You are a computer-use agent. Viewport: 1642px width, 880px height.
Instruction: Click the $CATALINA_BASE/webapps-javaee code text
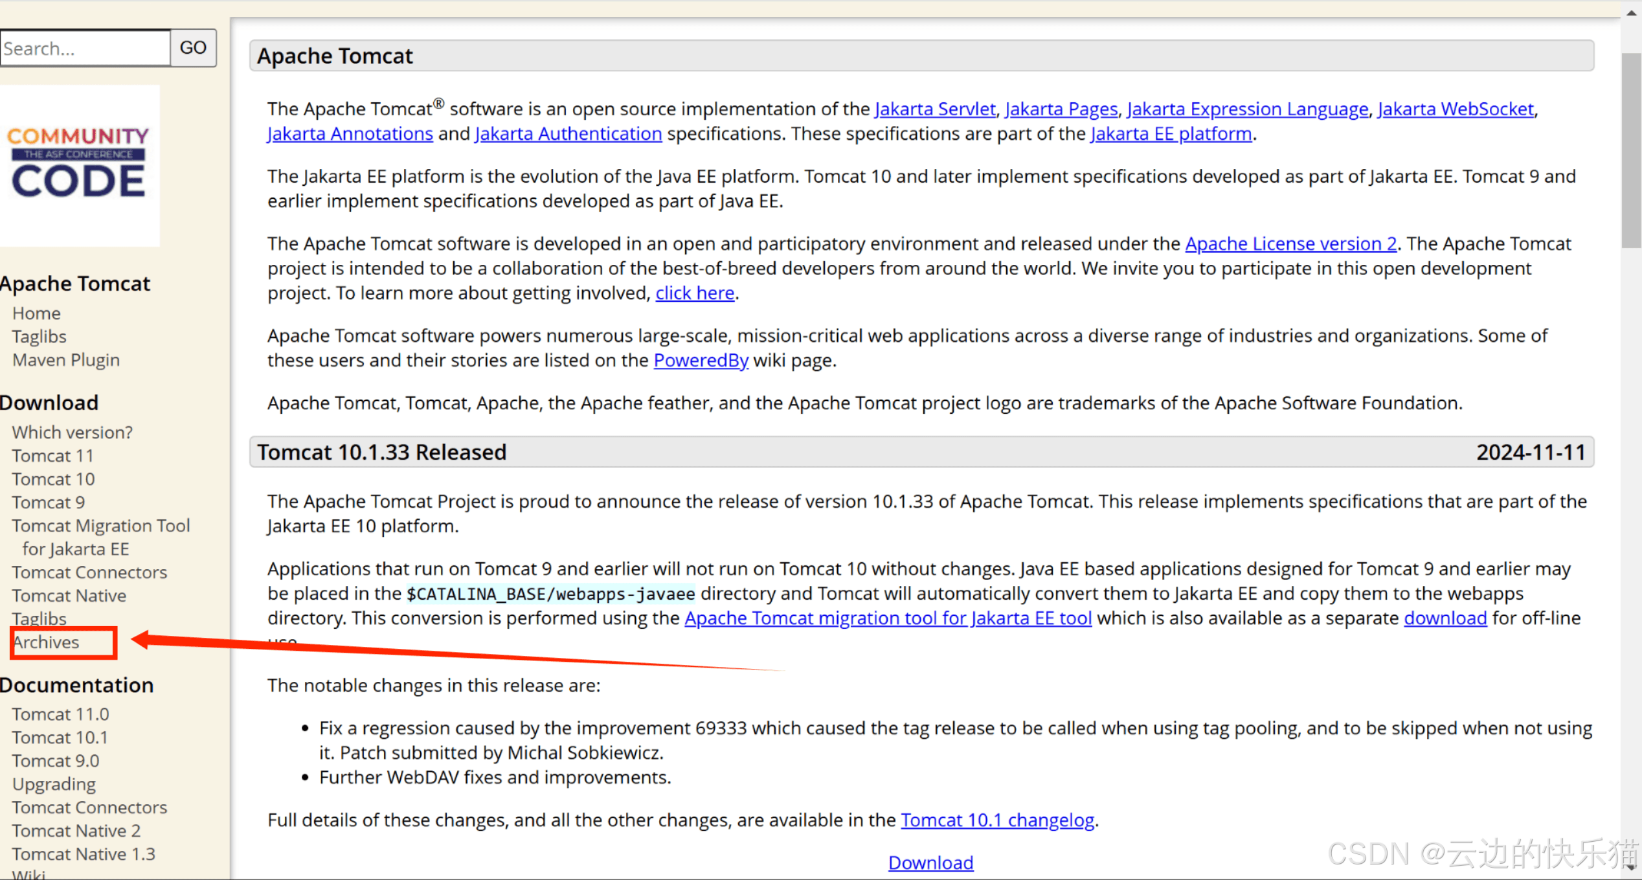(x=550, y=593)
